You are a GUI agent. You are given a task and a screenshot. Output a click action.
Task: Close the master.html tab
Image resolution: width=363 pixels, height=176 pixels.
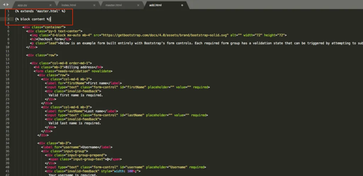pyautogui.click(x=138, y=5)
